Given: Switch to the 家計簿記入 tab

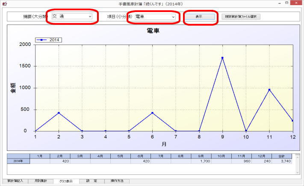Looking at the screenshot, I should point(15,181).
